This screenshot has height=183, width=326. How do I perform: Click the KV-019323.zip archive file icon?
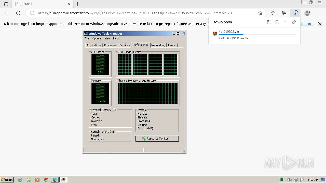pos(215,34)
